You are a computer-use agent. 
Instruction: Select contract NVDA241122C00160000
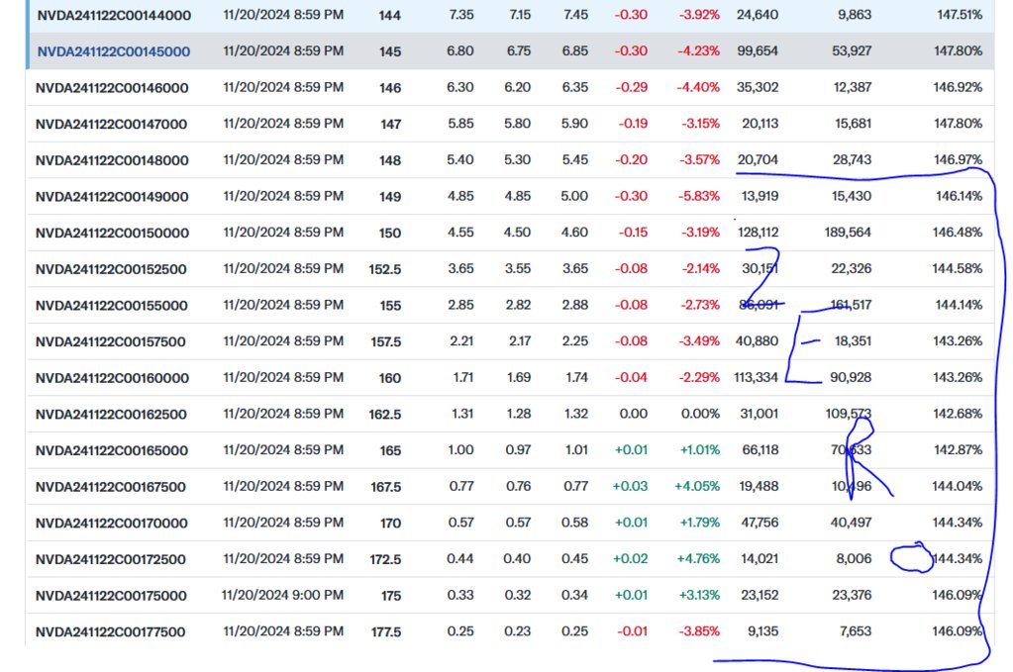click(112, 378)
